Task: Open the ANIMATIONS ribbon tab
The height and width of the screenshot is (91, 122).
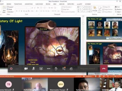Action: click(29, 4)
